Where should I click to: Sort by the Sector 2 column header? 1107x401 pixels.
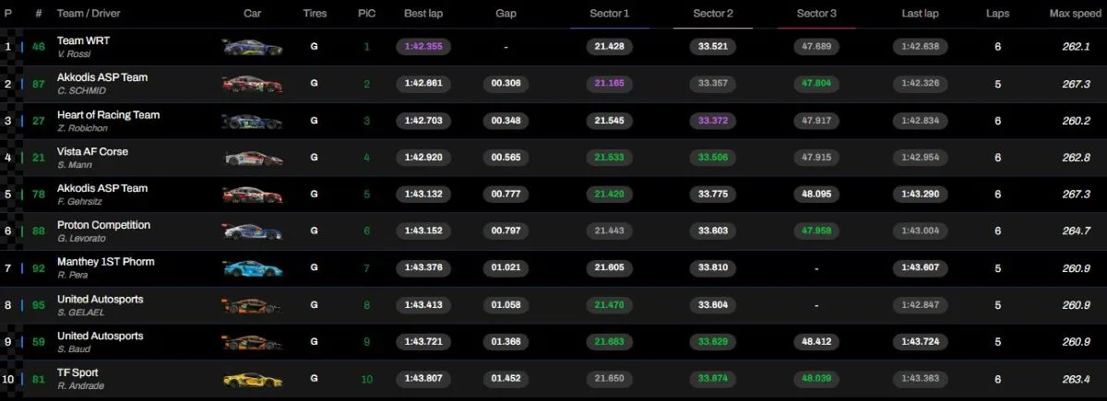pos(713,14)
